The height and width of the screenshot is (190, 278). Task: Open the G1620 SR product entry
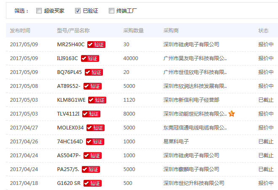pos(69,183)
